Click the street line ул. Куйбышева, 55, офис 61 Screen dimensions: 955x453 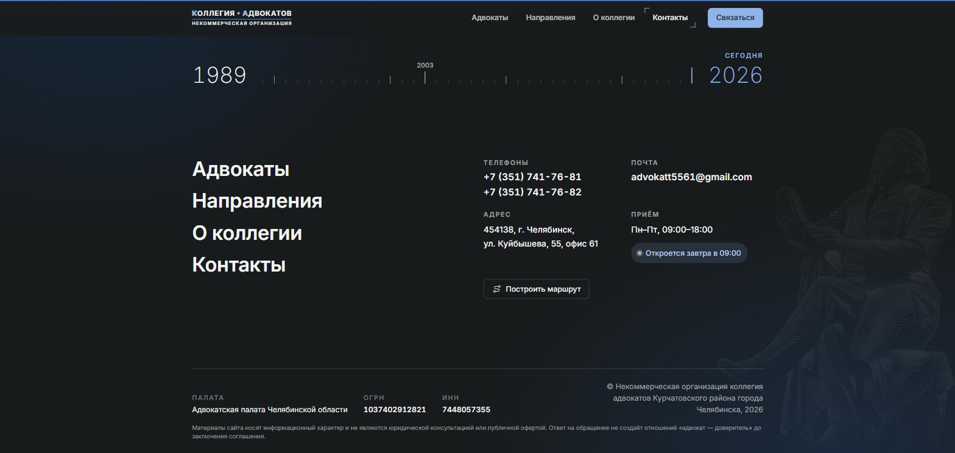(541, 244)
